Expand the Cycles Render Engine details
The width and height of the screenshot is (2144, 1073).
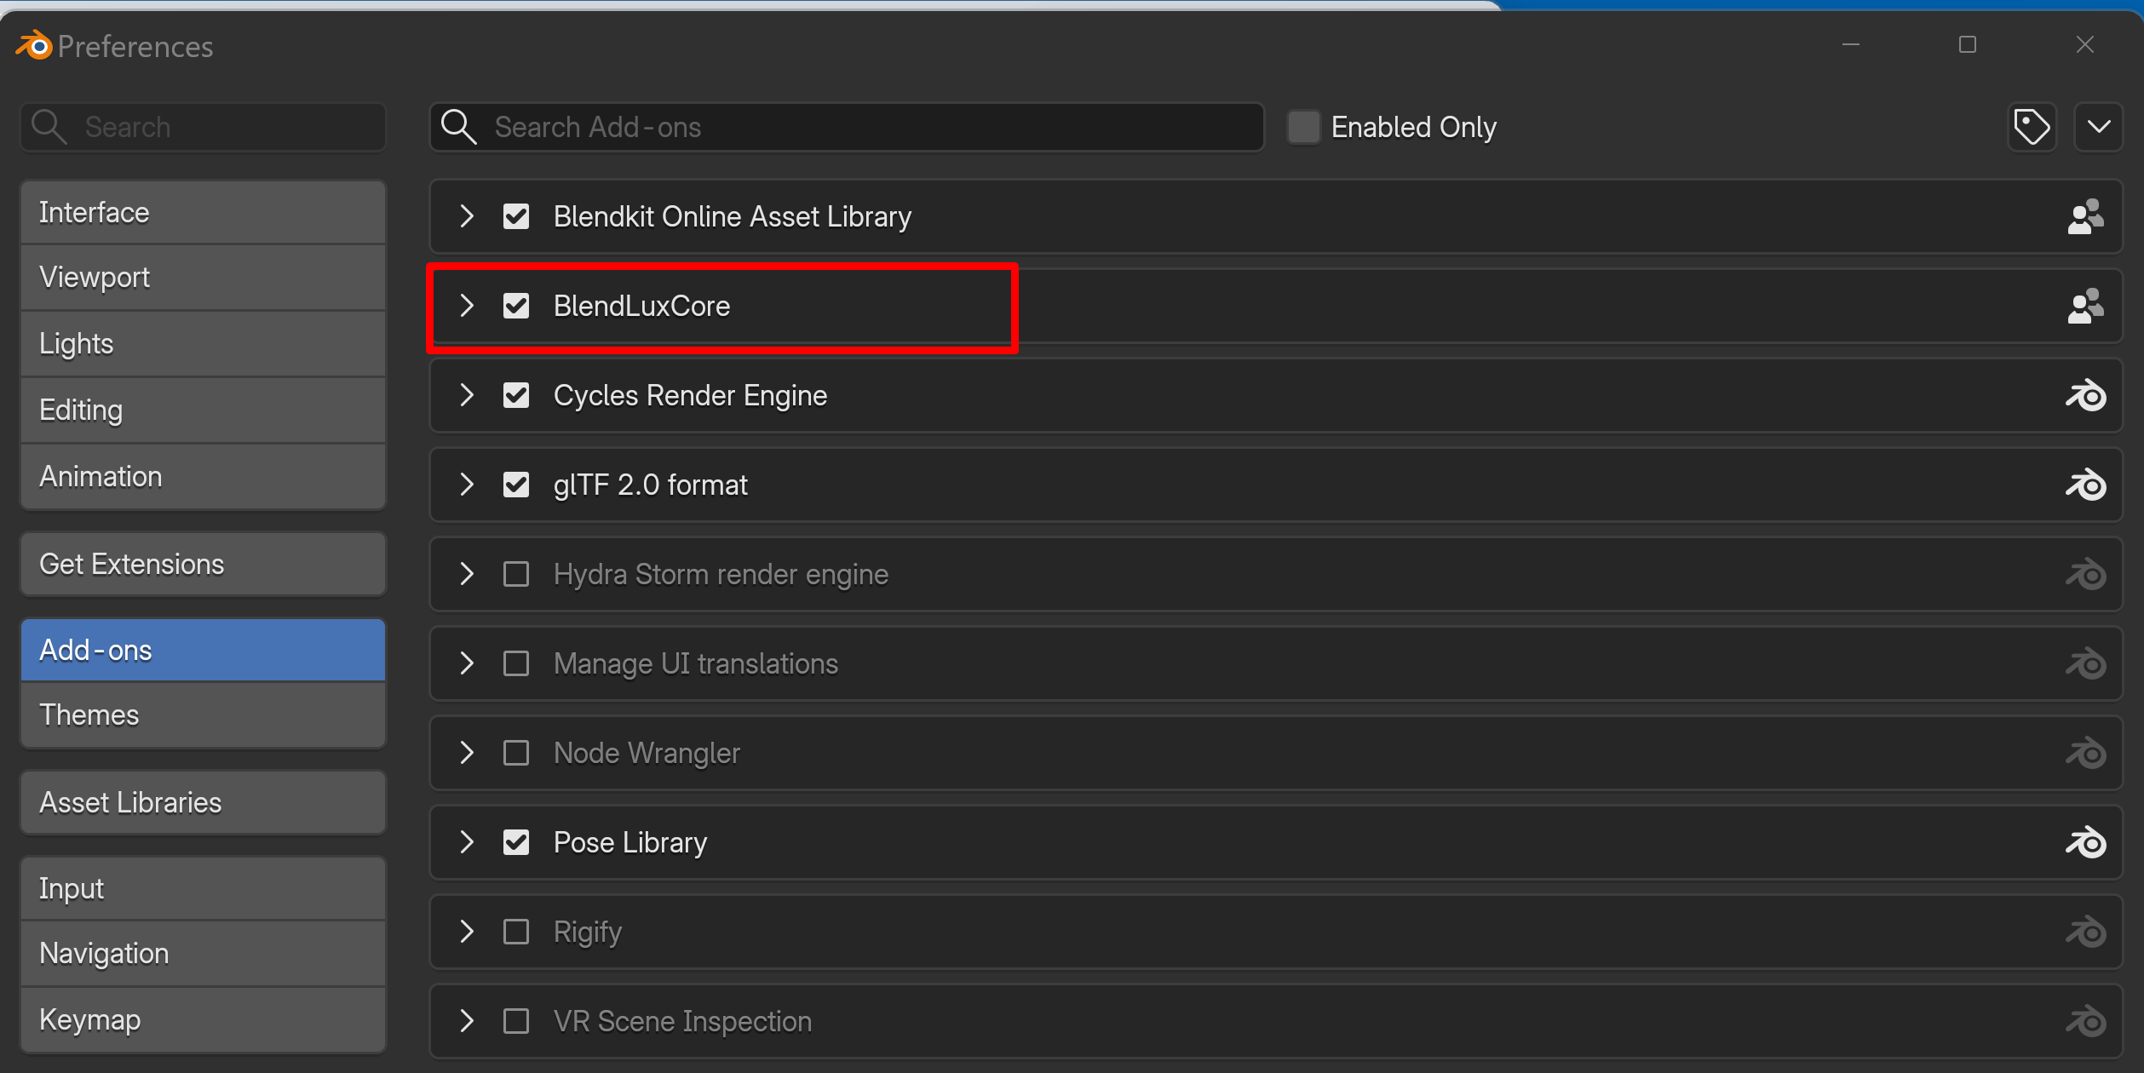click(x=467, y=395)
